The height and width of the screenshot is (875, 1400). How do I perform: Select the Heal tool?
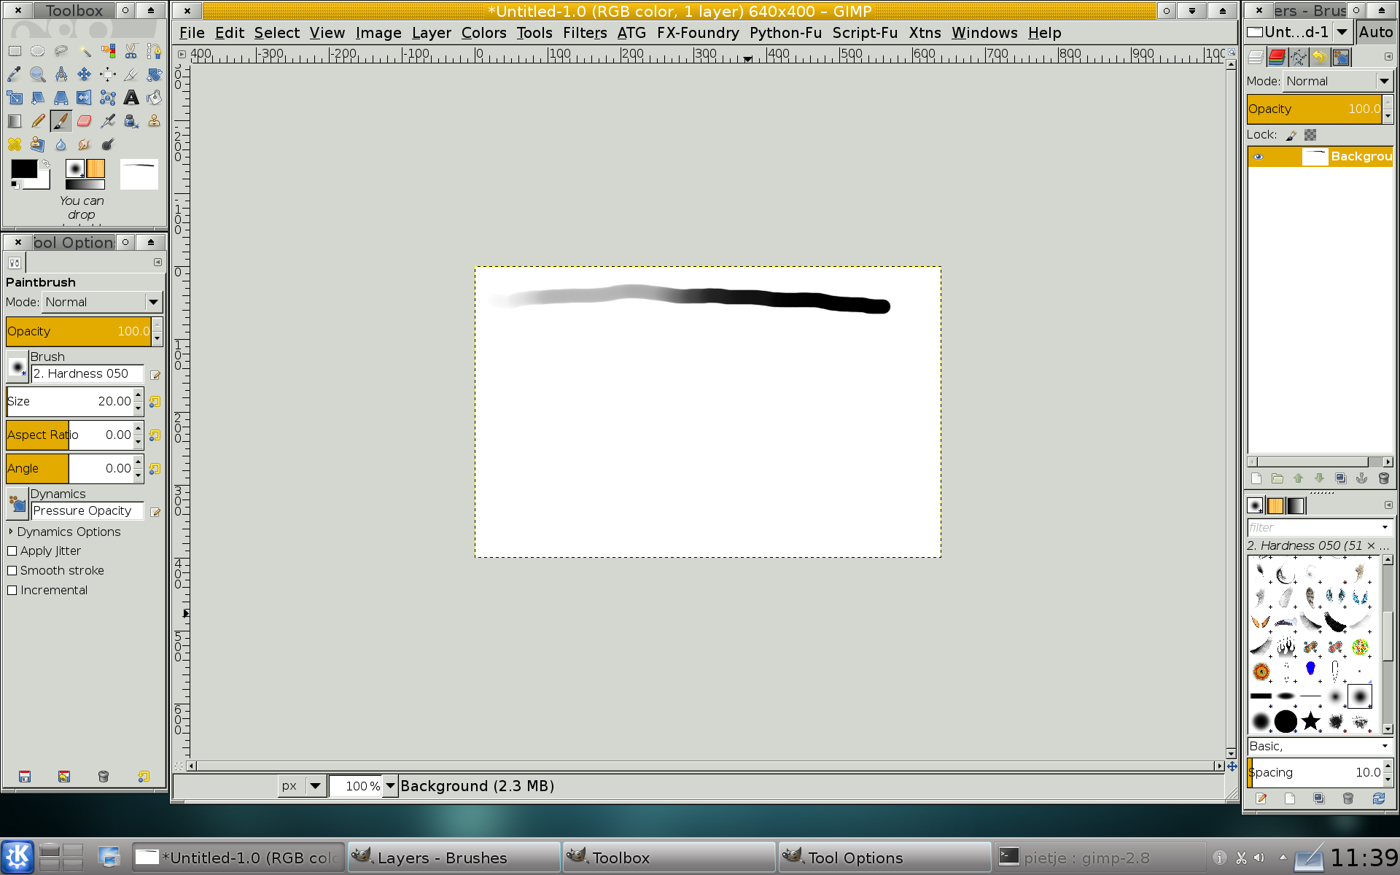(15, 144)
